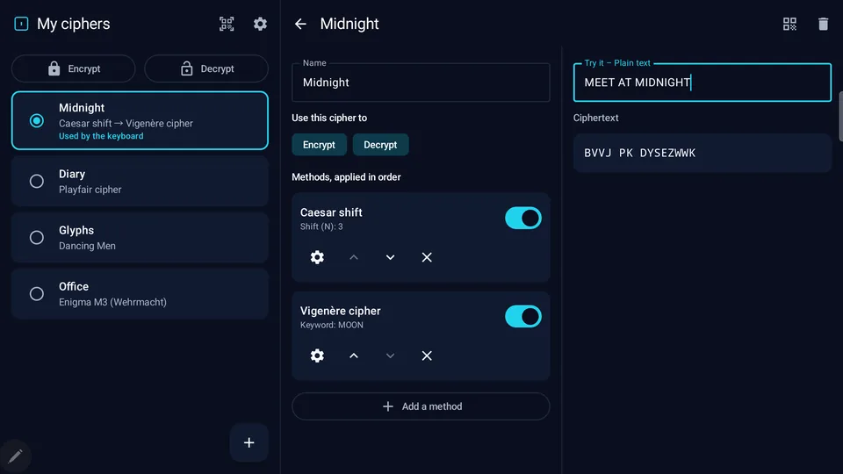The image size is (843, 474).
Task: Edit the Name field containing Midnight
Action: [421, 83]
